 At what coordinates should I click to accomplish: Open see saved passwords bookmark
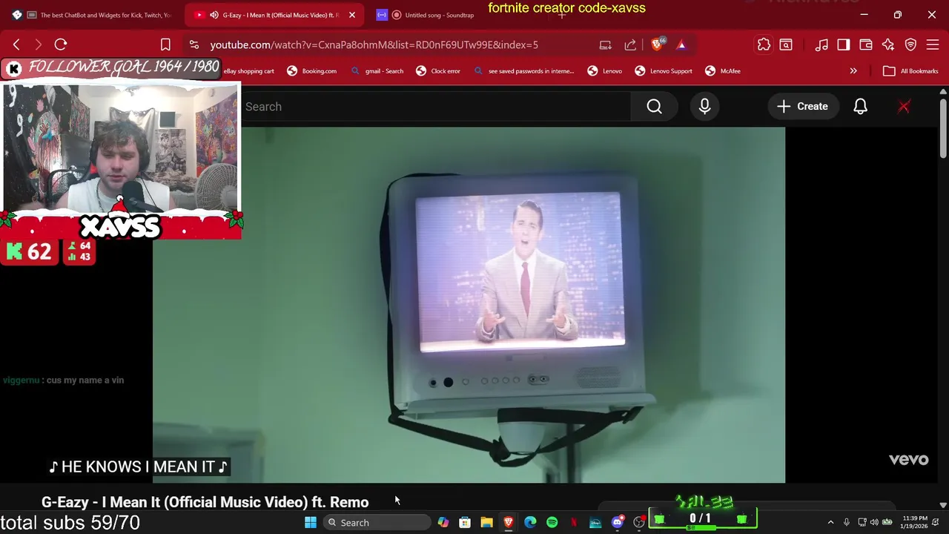pyautogui.click(x=524, y=71)
